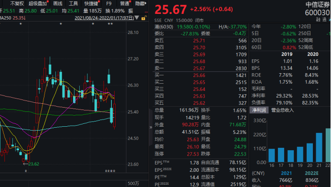Open the 工具 tools menu

[x=73, y=3]
